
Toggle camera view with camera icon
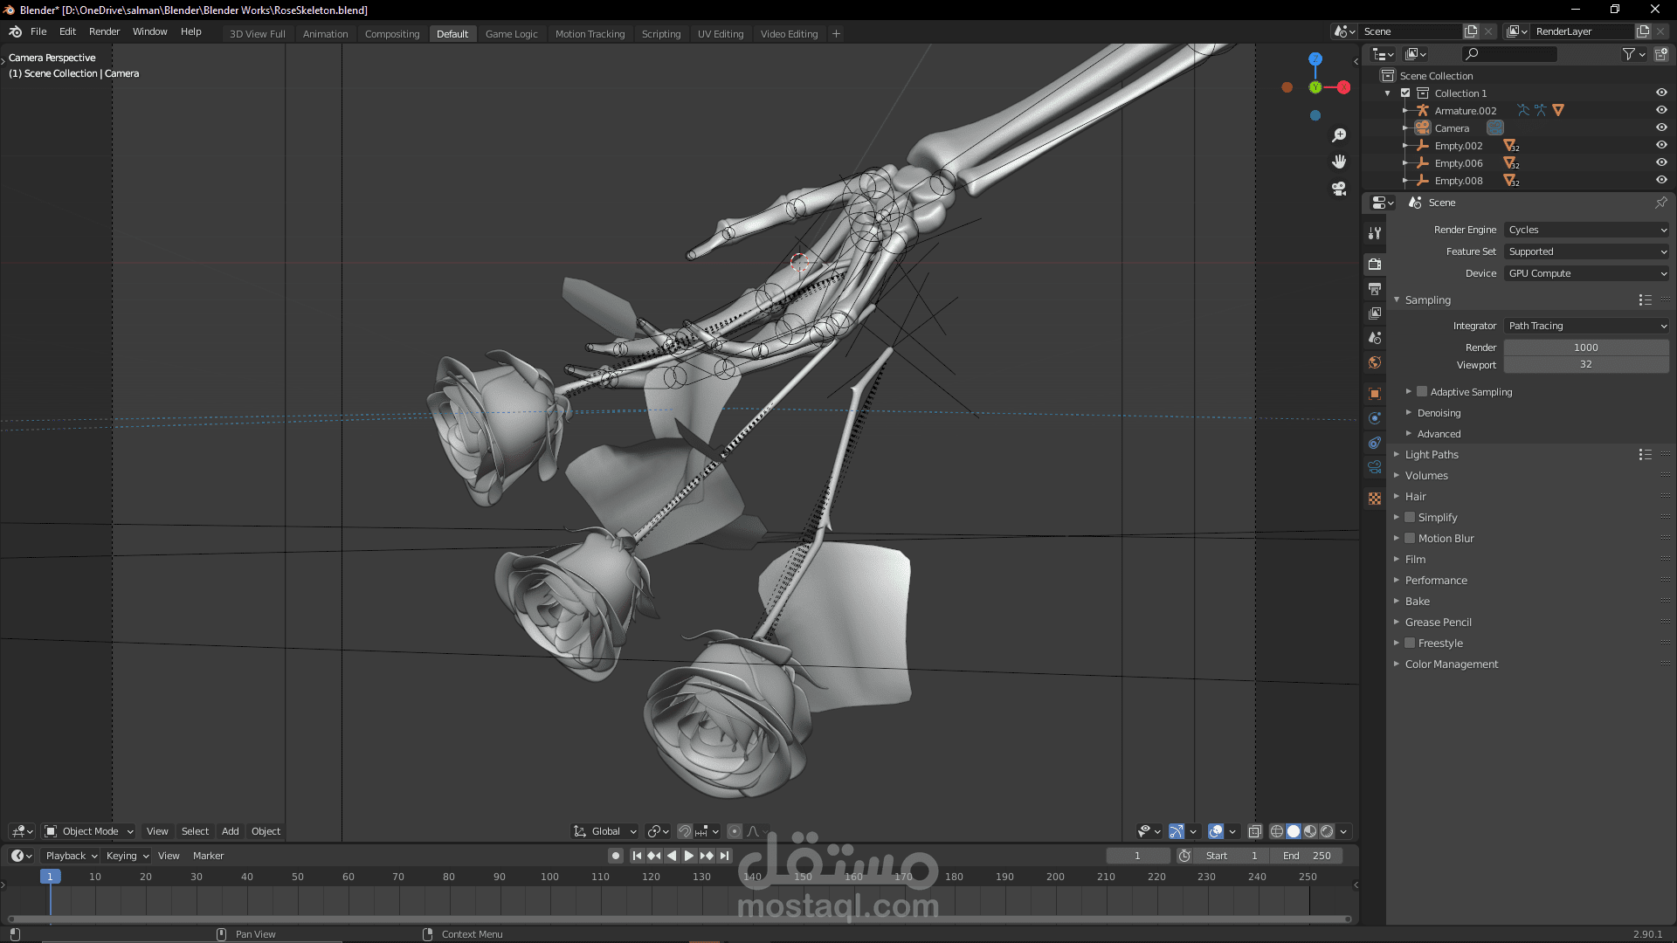pos(1339,189)
